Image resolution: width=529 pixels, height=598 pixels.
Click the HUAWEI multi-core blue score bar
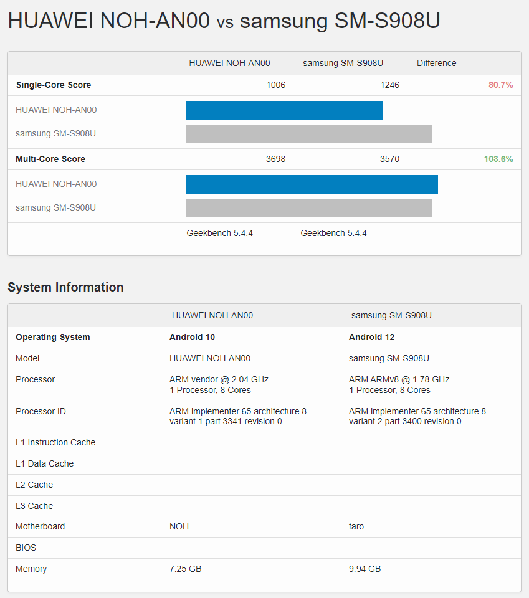(x=312, y=184)
